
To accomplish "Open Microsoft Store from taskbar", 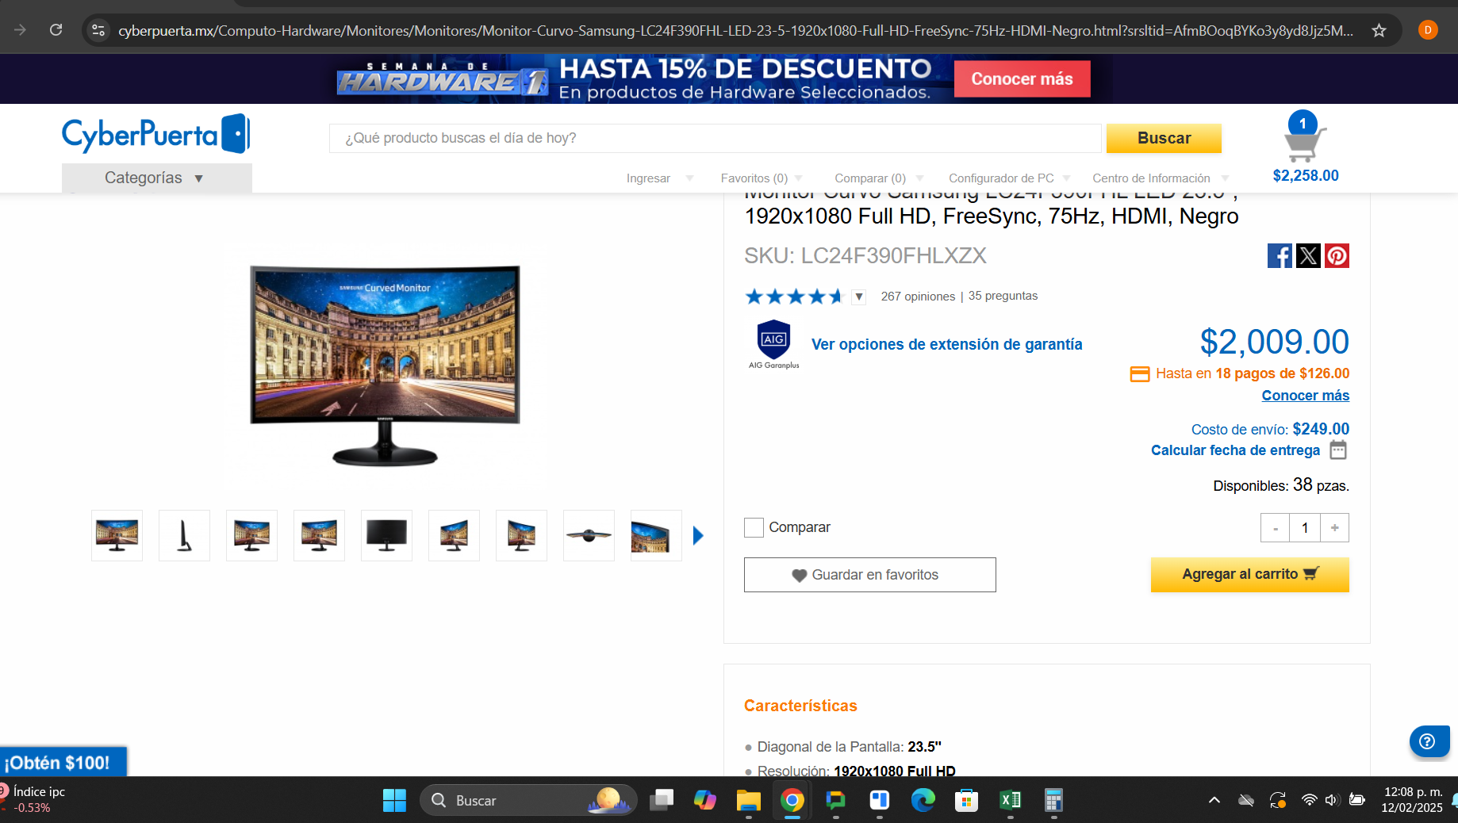I will click(966, 800).
